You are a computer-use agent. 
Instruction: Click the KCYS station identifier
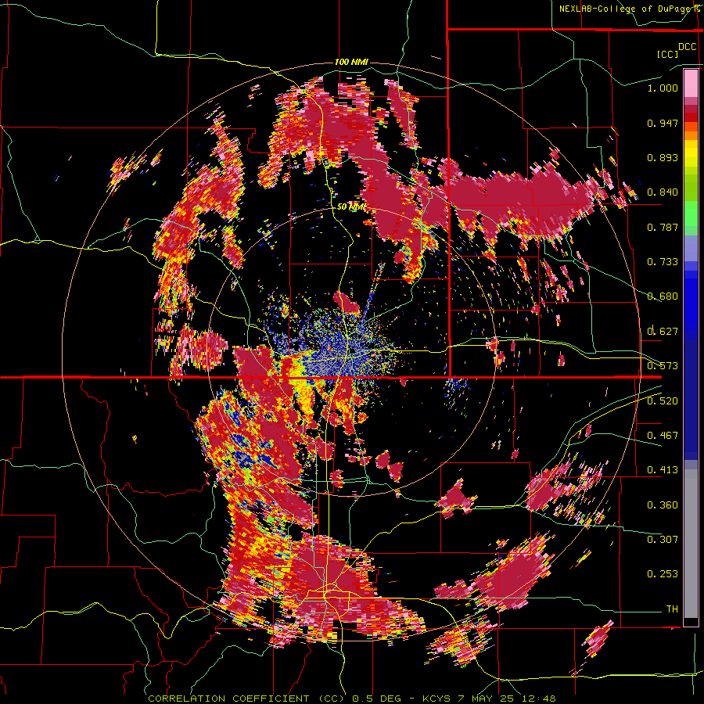pyautogui.click(x=436, y=699)
